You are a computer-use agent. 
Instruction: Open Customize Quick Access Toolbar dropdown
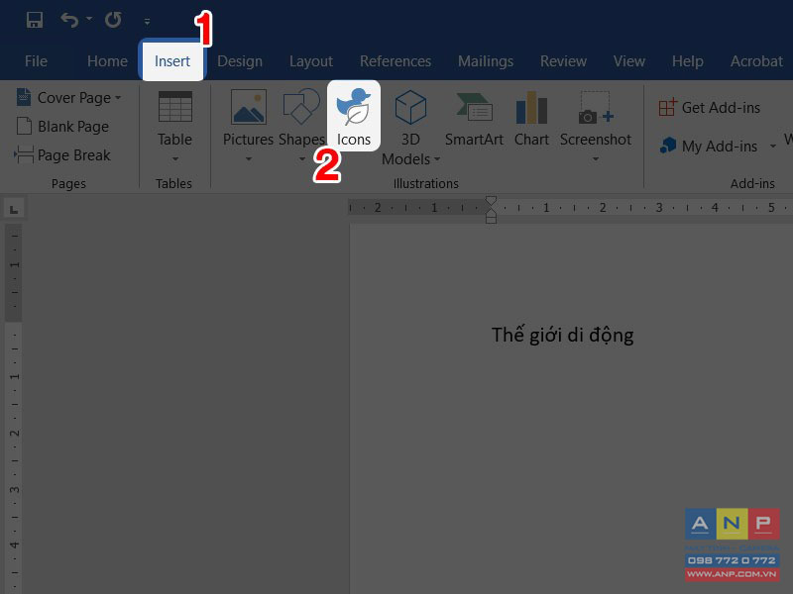(x=147, y=21)
